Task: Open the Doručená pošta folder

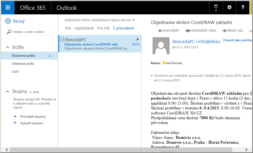Action: coord(29,56)
